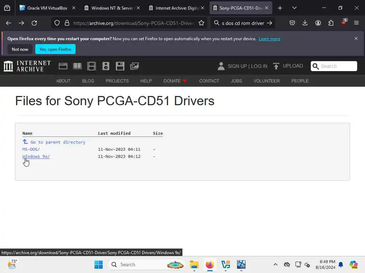Viewport: 365px width, 273px height.
Task: Open the Firefox tab overview icon
Action: [x=7, y=8]
